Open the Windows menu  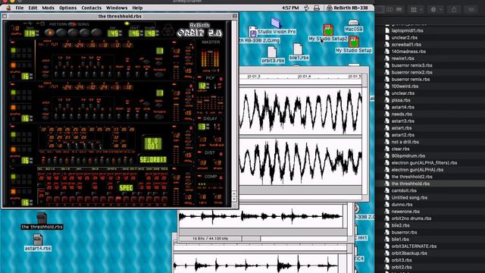point(117,8)
